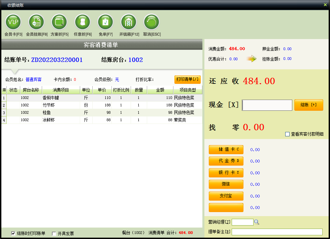Open the cash drawer icon 开钱箱 [F12]
The width and height of the screenshot is (330, 239).
coord(129,22)
